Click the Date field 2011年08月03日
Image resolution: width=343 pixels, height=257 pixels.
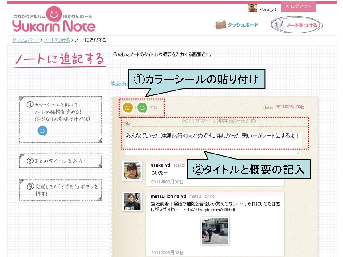(290, 107)
